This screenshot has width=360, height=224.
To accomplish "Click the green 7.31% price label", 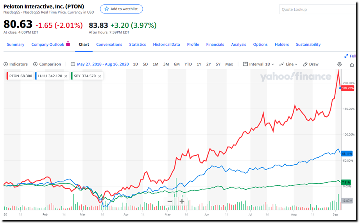I will coord(346,183).
